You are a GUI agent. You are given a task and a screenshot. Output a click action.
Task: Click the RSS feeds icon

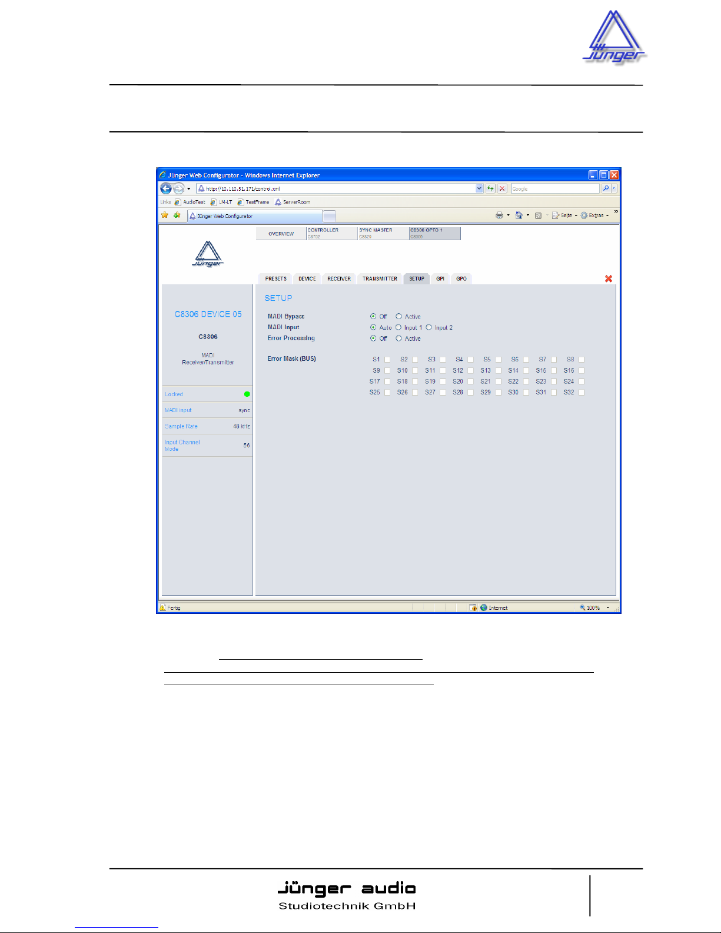click(x=538, y=215)
